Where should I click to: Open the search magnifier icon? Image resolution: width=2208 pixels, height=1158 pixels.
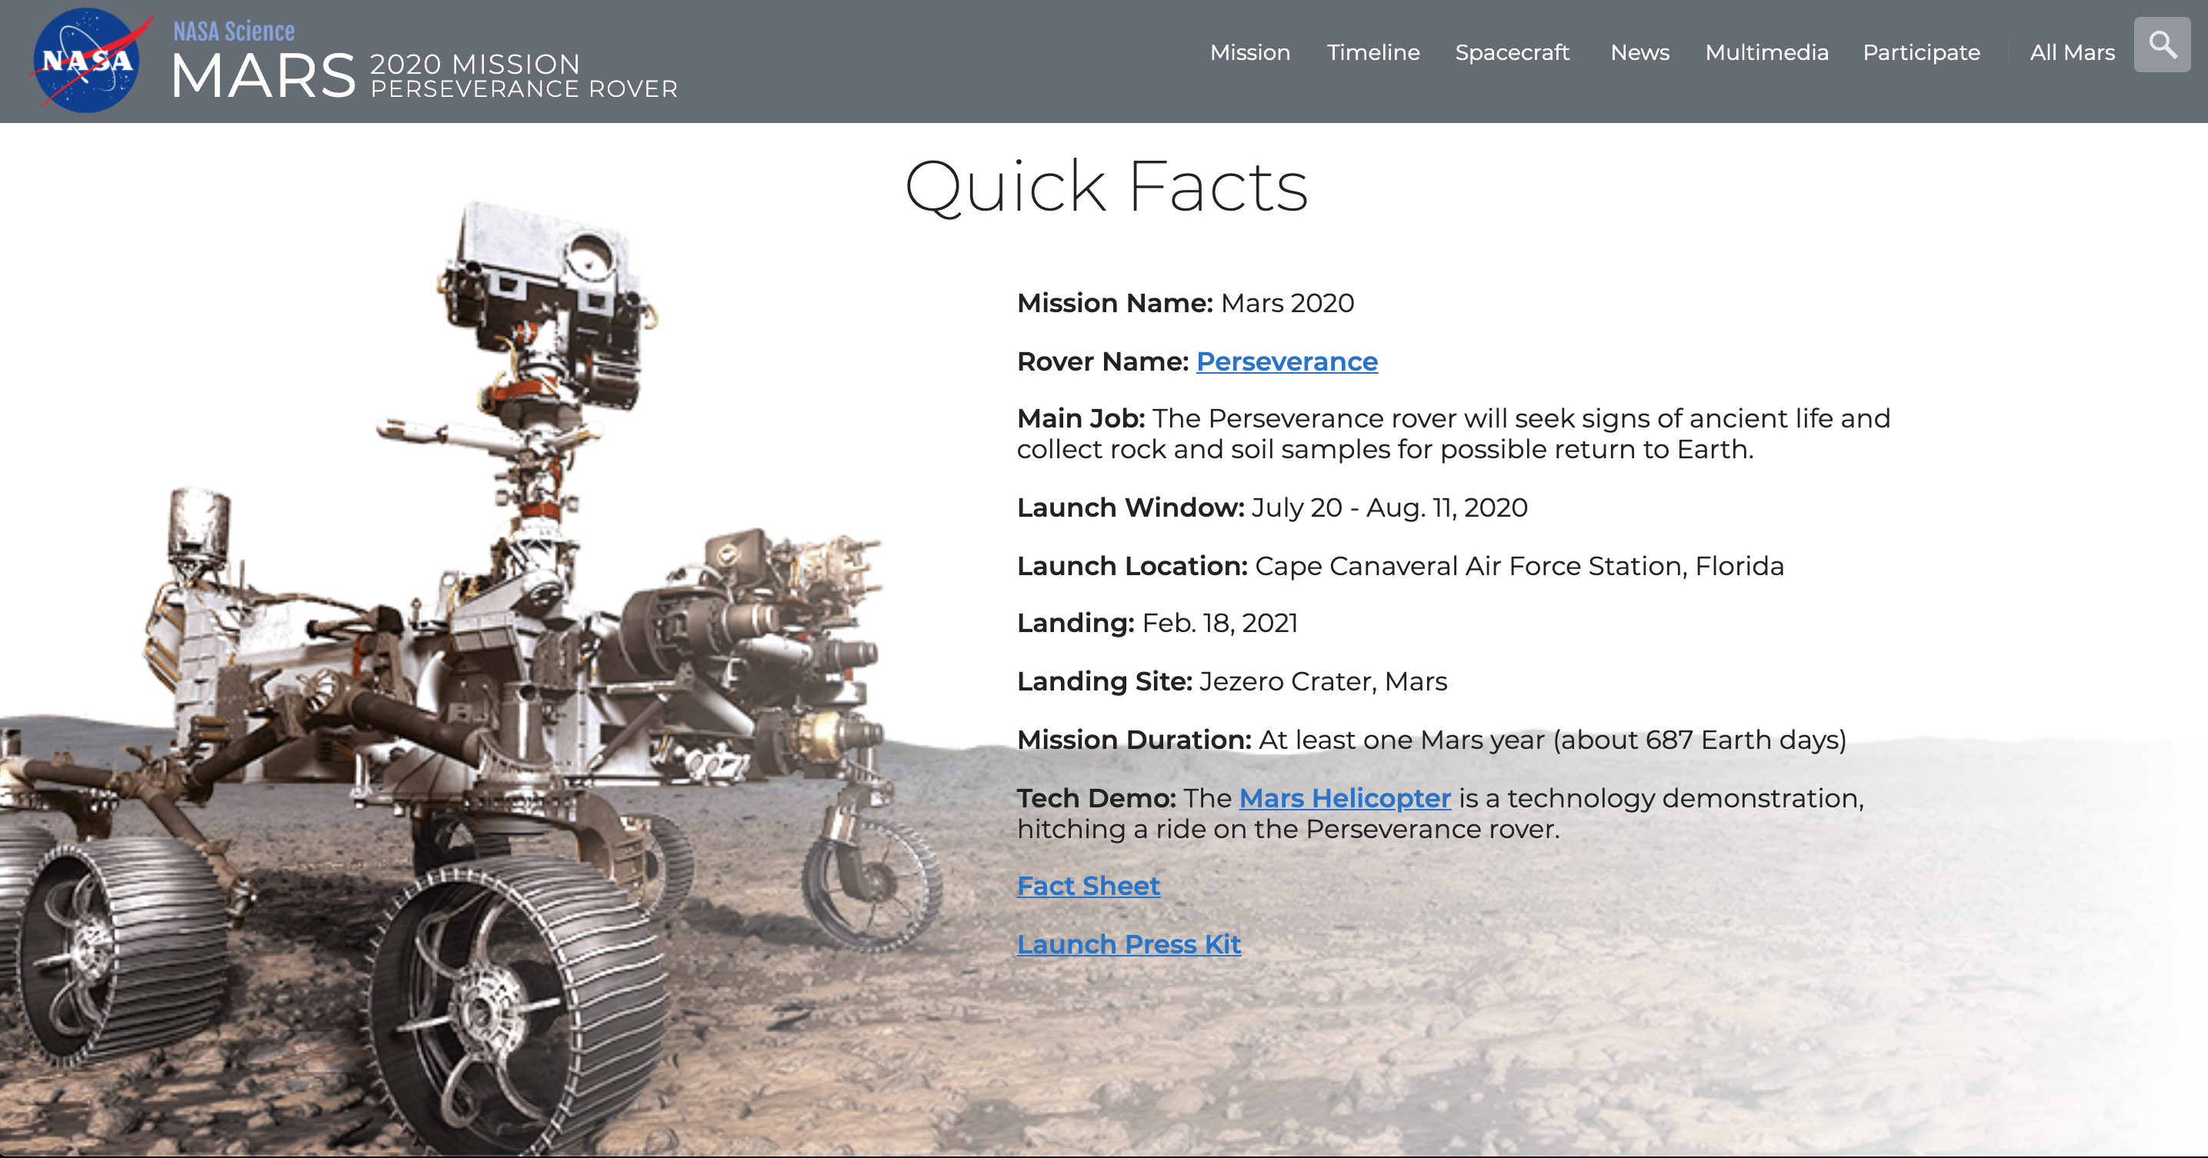[x=2162, y=45]
